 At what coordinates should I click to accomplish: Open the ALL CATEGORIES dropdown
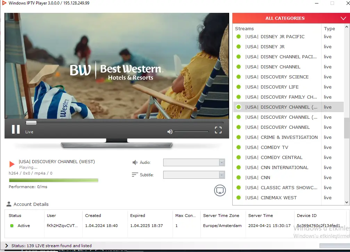coord(291,18)
